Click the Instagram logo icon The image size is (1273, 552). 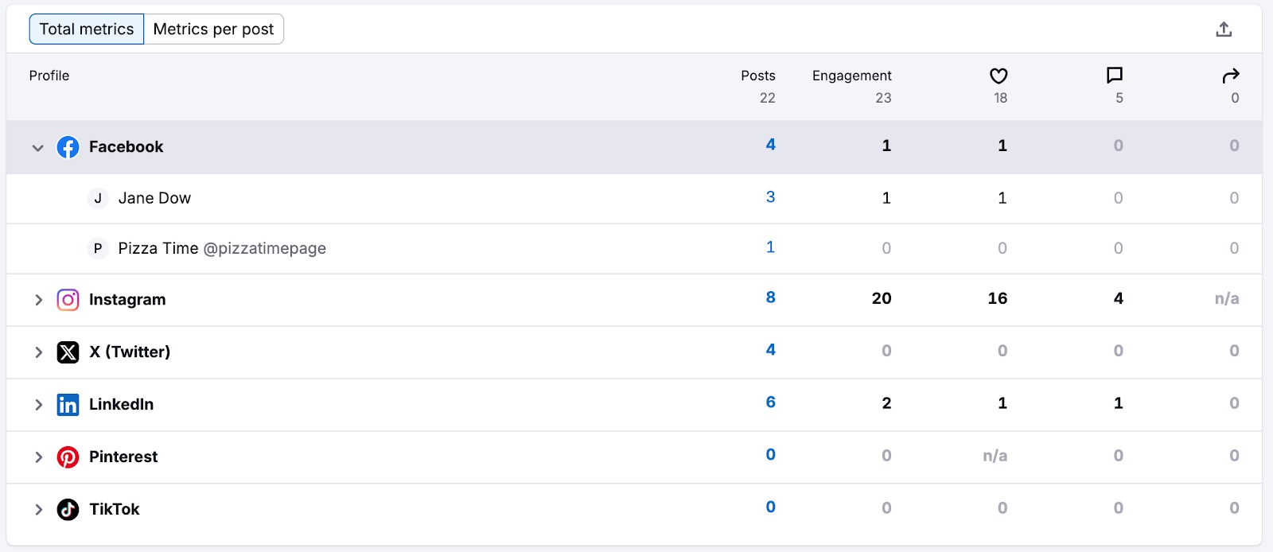coord(68,300)
